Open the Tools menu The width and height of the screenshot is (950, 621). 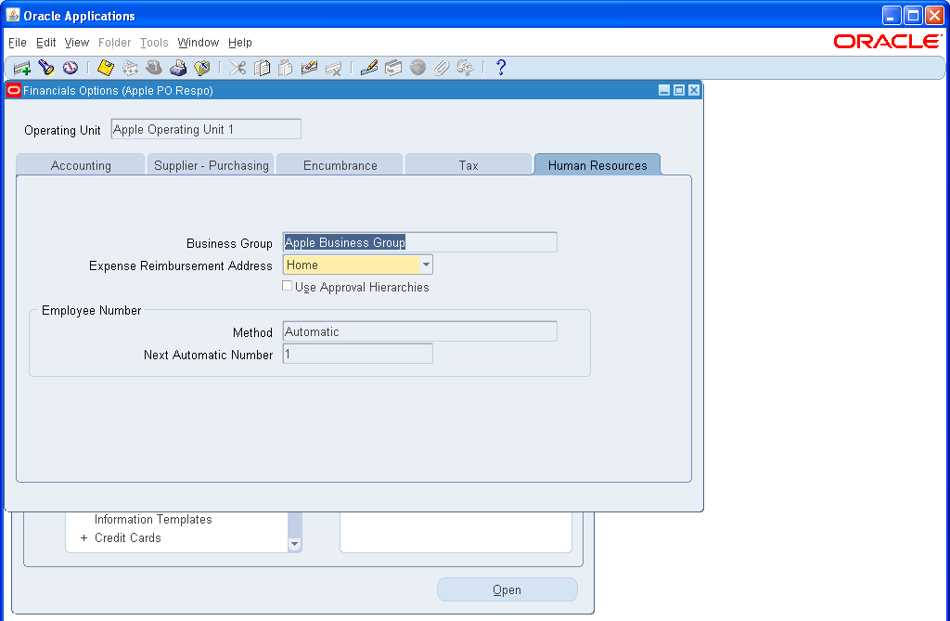154,43
